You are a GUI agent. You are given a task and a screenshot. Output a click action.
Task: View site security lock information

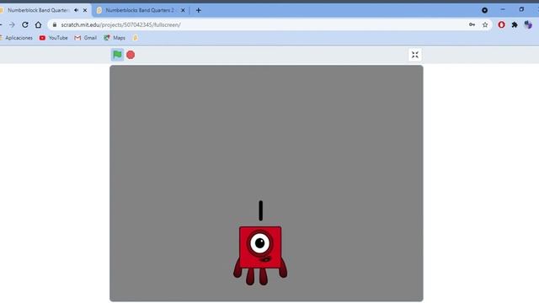click(x=54, y=24)
